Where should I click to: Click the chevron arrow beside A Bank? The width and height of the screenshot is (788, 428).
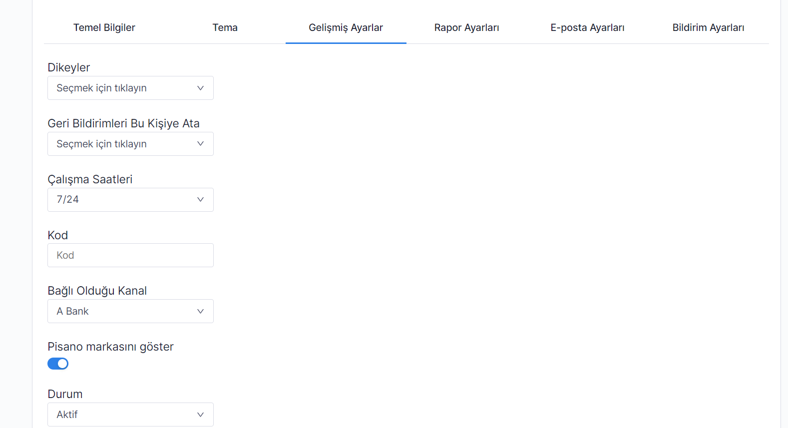(200, 311)
